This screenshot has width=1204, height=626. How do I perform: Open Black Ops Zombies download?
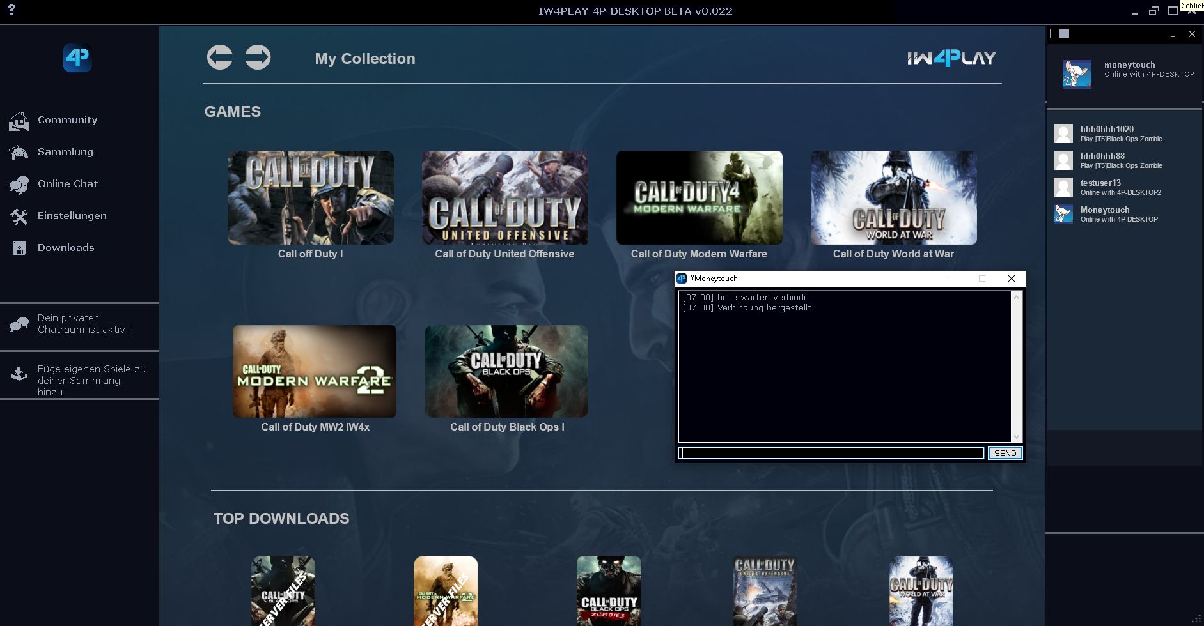(x=609, y=591)
